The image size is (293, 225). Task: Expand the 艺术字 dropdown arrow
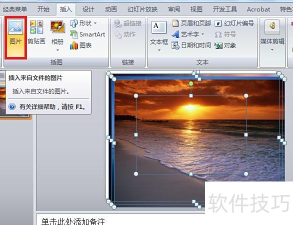tap(203, 34)
